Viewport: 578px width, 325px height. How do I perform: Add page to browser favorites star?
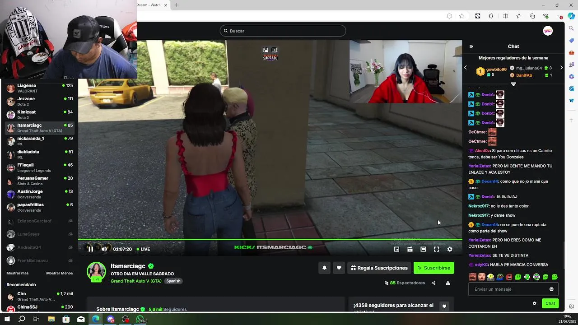(x=461, y=16)
